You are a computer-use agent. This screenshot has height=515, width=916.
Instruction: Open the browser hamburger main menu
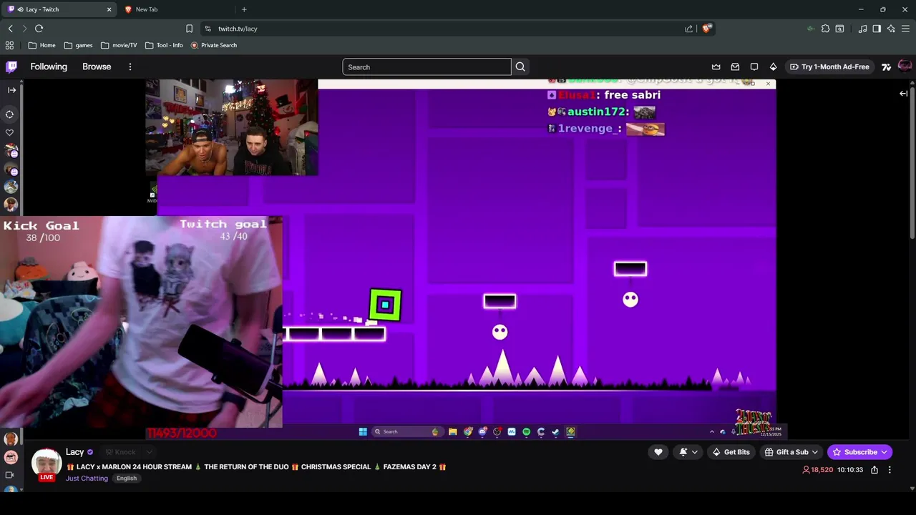905,29
